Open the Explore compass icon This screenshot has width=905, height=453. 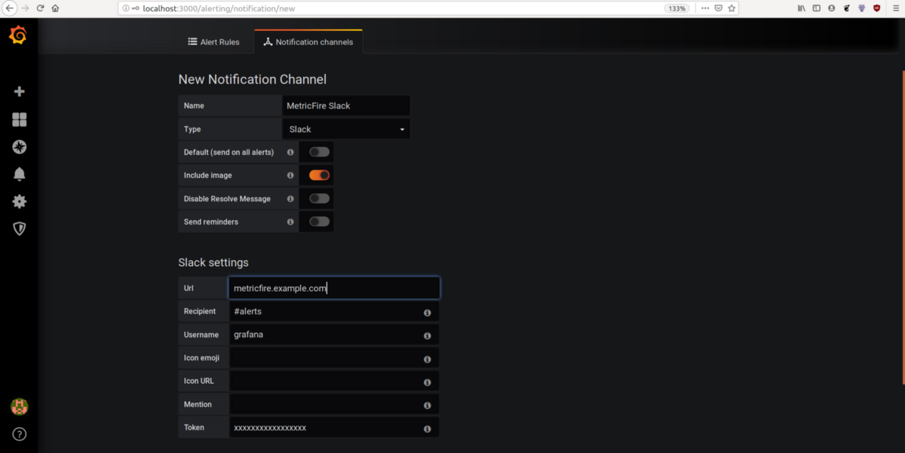[x=20, y=147]
